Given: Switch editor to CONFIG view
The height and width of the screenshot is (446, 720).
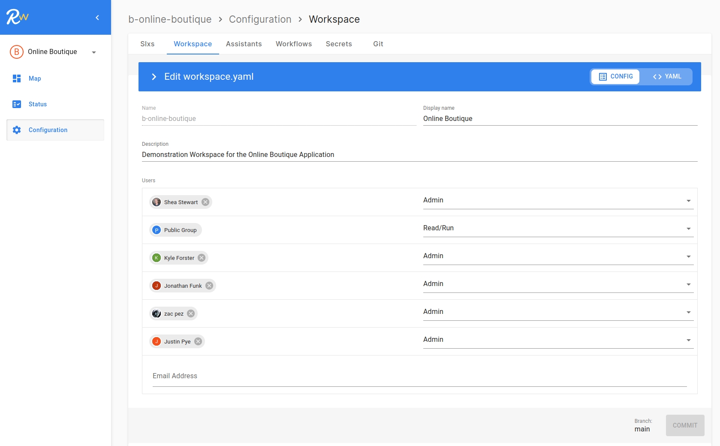Looking at the screenshot, I should [x=616, y=76].
